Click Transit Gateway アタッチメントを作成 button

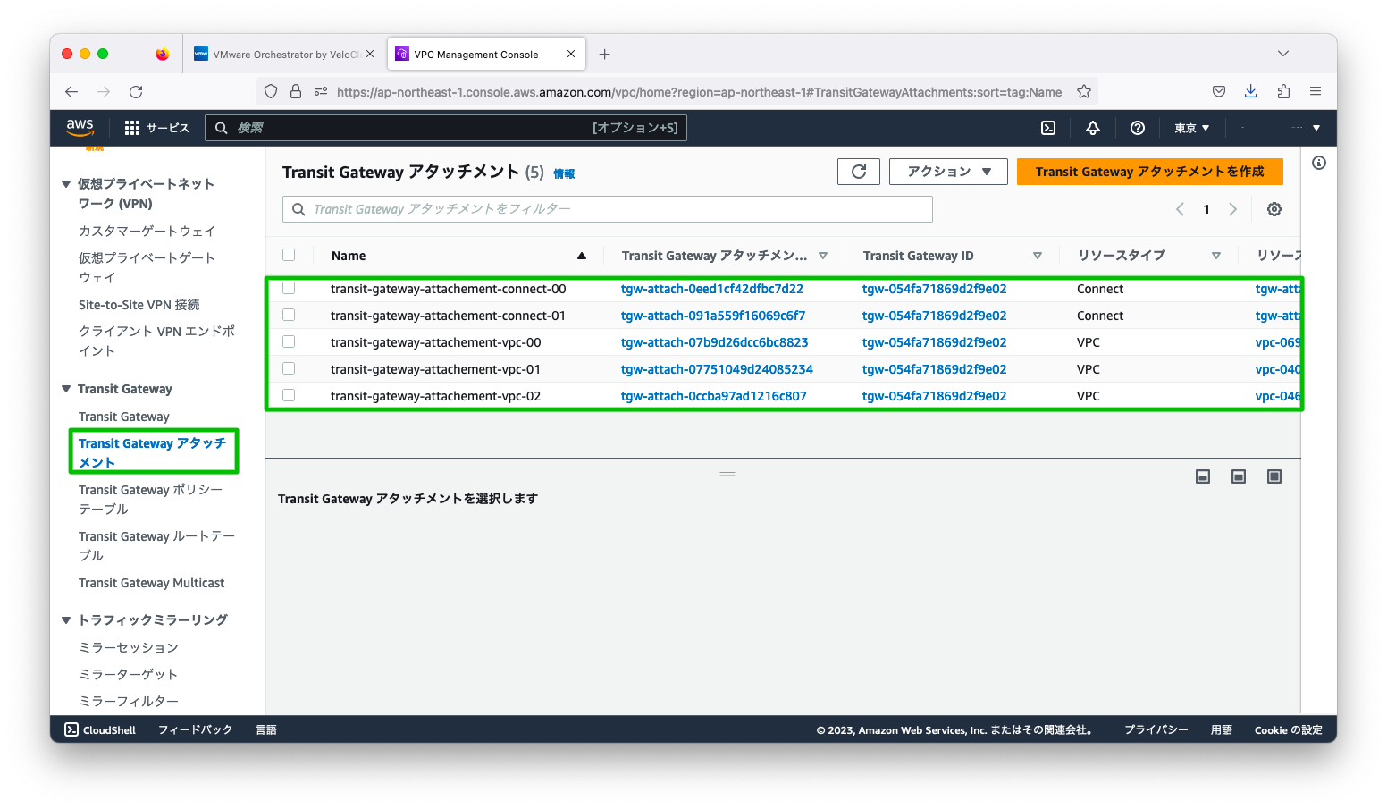pyautogui.click(x=1150, y=172)
